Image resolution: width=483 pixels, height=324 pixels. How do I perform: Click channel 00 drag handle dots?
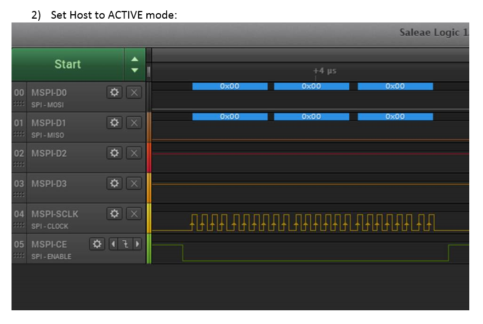tap(19, 104)
